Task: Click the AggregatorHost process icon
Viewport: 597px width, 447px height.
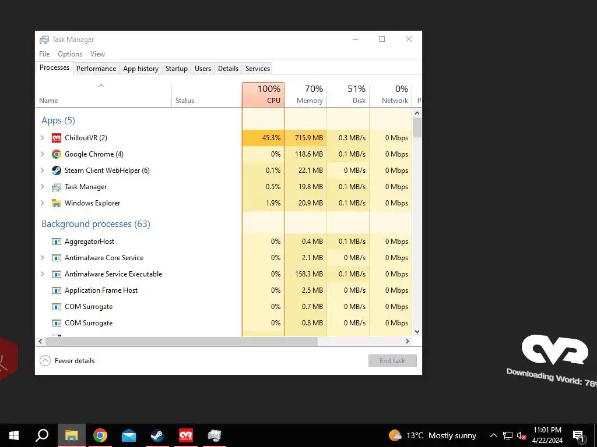Action: (57, 242)
